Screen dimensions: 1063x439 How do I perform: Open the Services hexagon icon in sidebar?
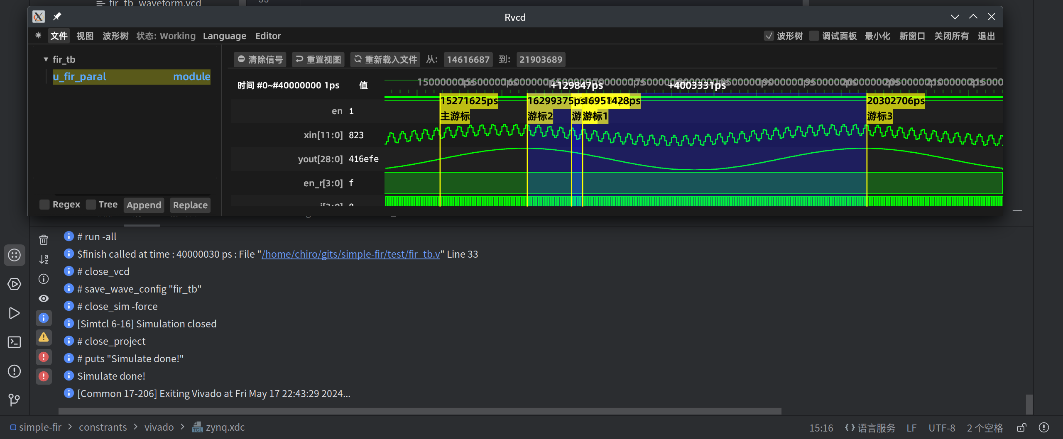(15, 284)
